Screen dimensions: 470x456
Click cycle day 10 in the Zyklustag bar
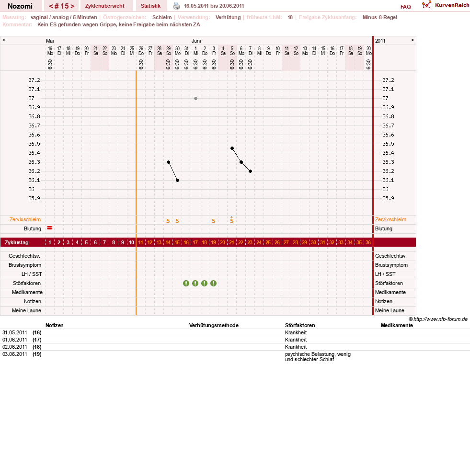(x=131, y=242)
